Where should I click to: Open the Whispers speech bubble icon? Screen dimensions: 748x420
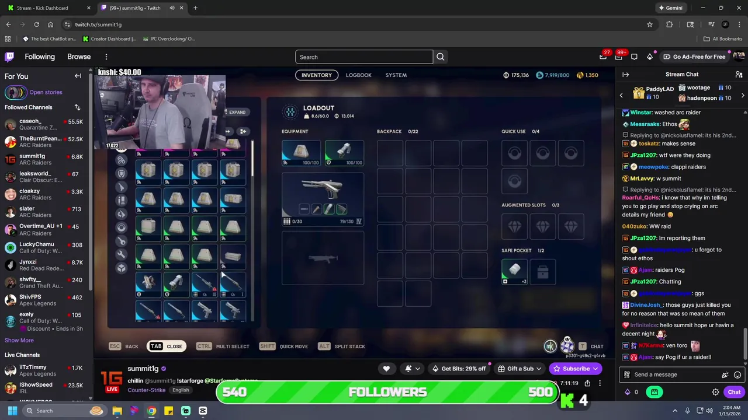click(x=634, y=57)
